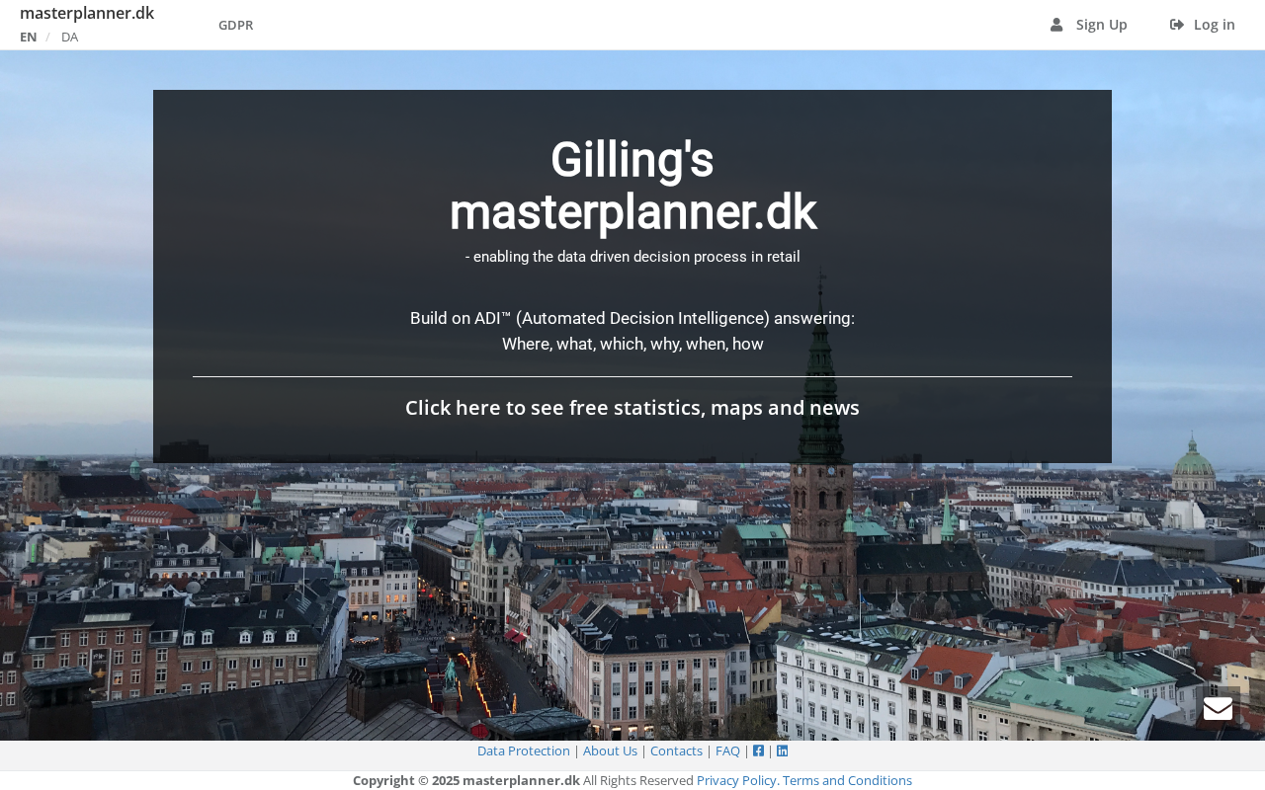This screenshot has height=790, width=1265.
Task: Click the arrow icon beside Log in
Action: tap(1177, 25)
